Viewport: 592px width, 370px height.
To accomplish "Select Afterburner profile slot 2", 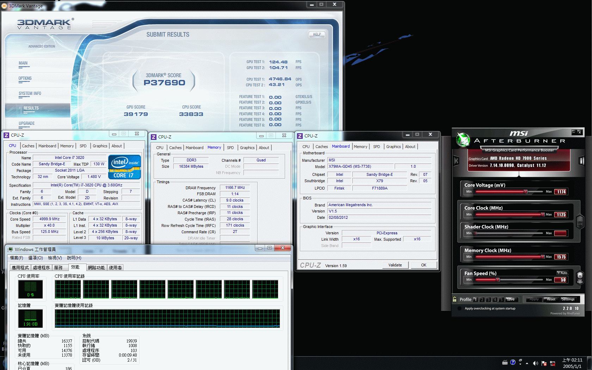I will pos(482,300).
